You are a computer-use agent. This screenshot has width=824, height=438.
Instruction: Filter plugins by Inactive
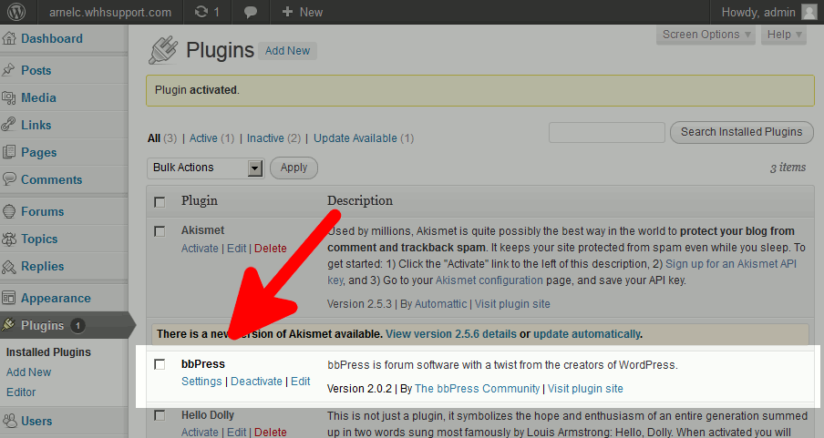[265, 138]
